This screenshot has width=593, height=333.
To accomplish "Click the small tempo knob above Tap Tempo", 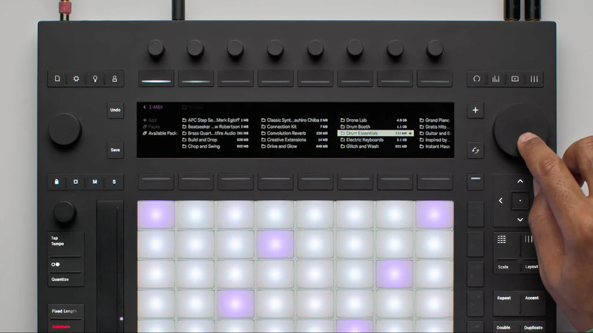I will point(64,213).
